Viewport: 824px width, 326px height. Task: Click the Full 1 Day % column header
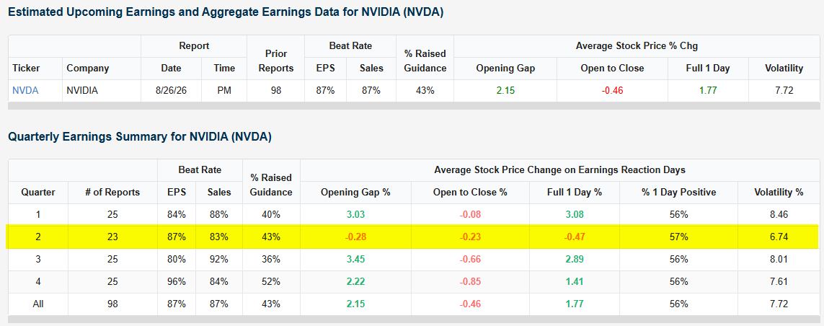click(x=575, y=192)
